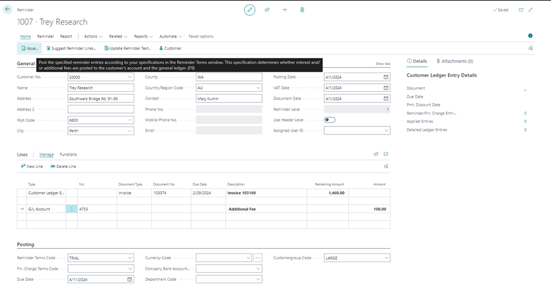Image resolution: width=551 pixels, height=299 pixels.
Task: Click the Delete Line button
Action: pos(63,166)
